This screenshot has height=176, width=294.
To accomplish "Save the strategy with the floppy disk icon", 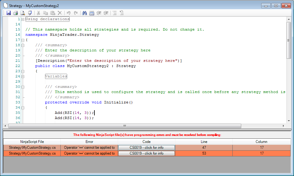I will [x=9, y=13].
